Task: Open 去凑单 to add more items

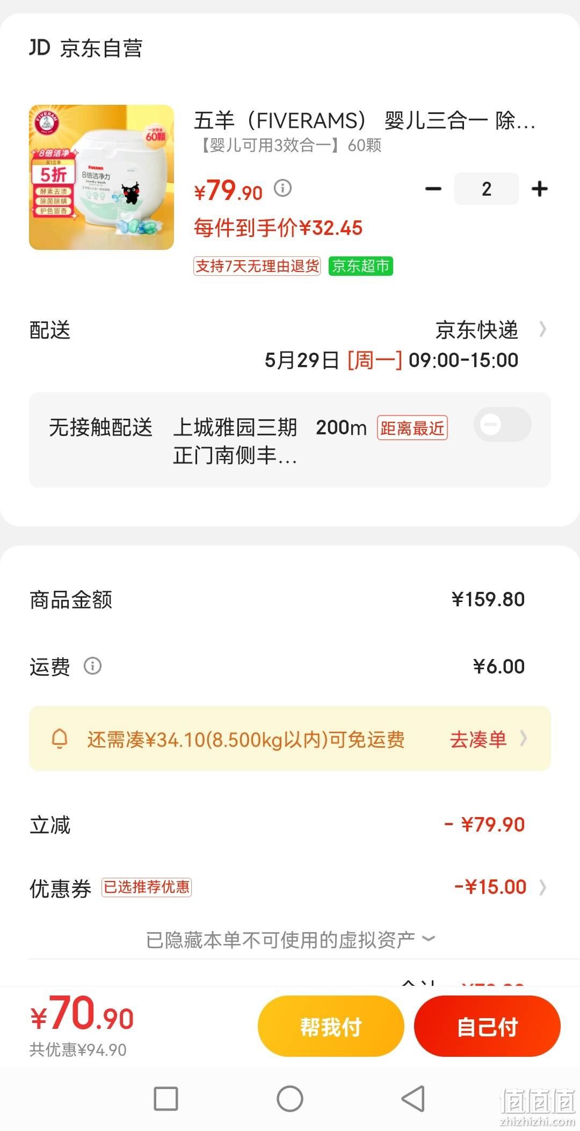Action: 488,739
